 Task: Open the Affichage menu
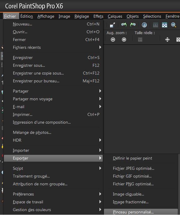click(x=46, y=16)
